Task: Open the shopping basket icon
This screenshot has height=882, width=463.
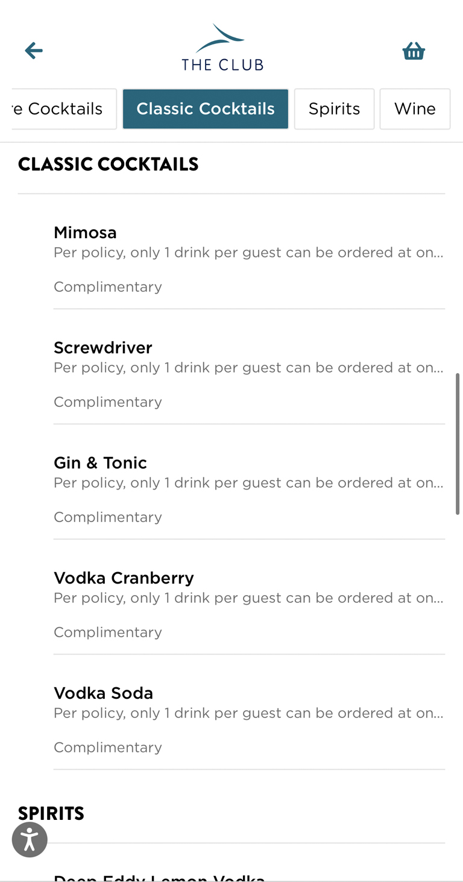Action: pyautogui.click(x=414, y=51)
